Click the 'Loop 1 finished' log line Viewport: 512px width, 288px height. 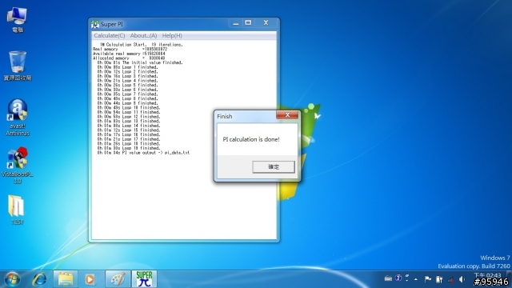tap(127, 67)
